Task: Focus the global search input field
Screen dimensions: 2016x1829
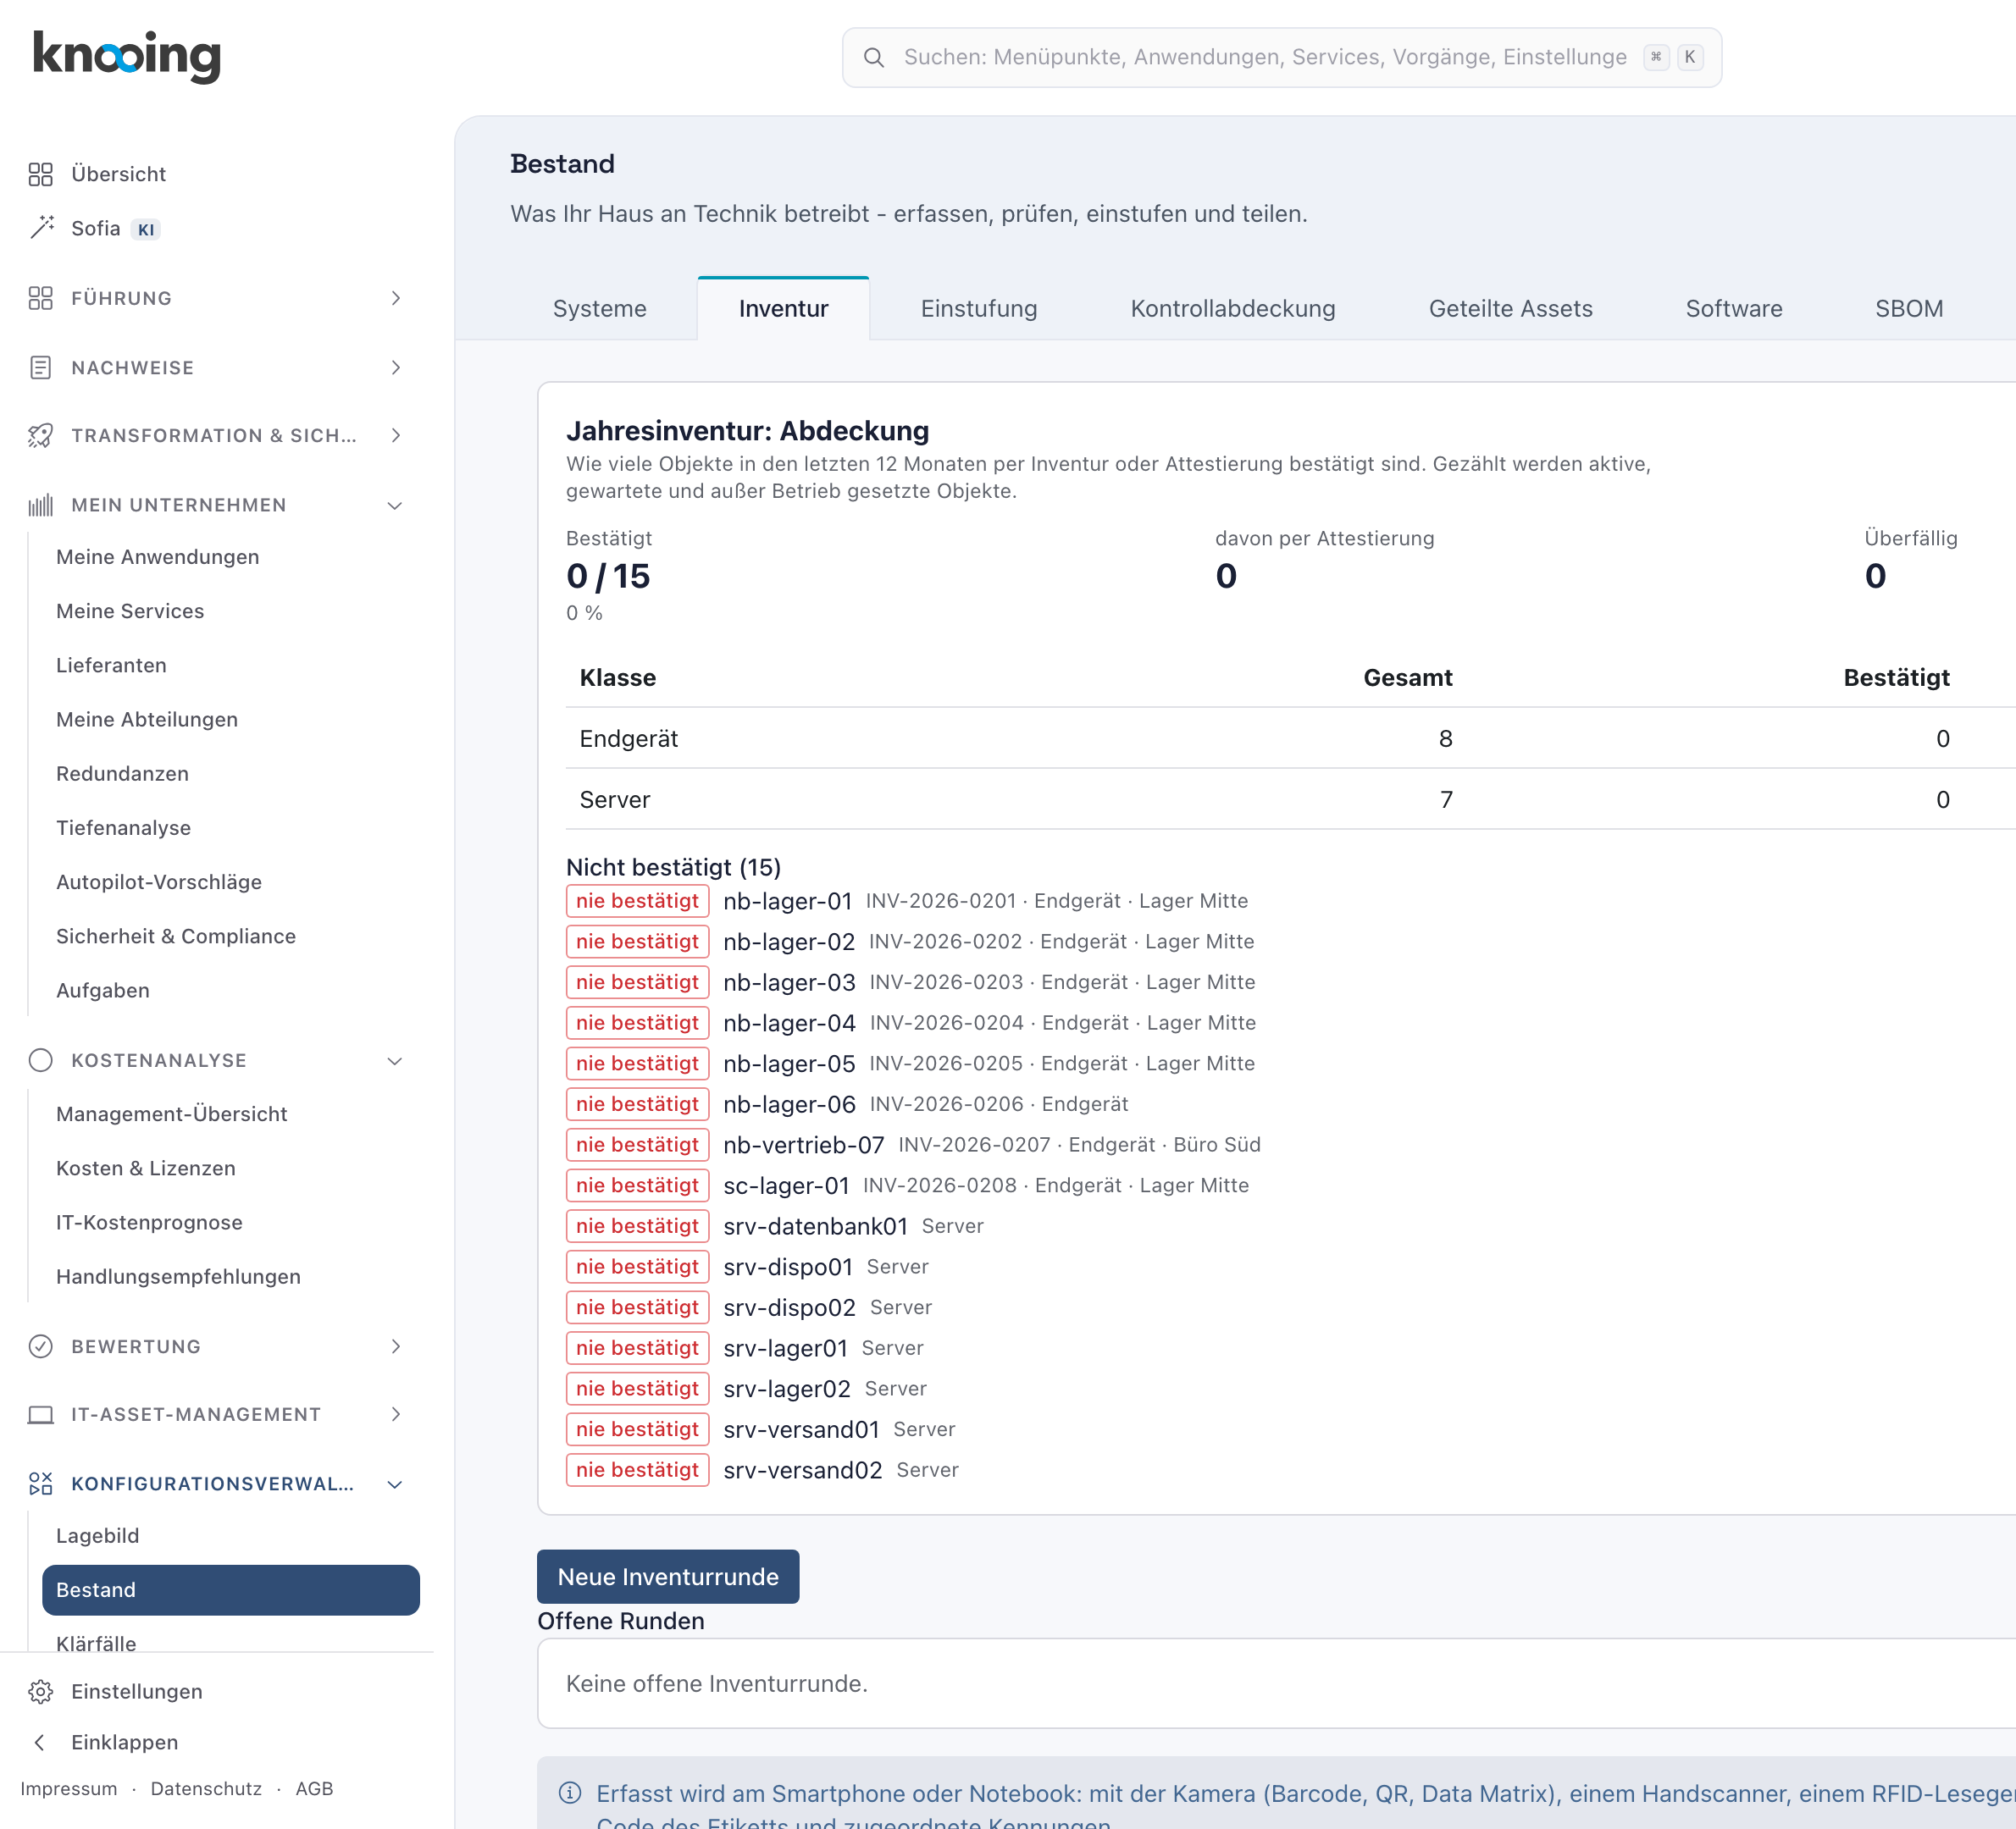Action: click(x=1281, y=58)
